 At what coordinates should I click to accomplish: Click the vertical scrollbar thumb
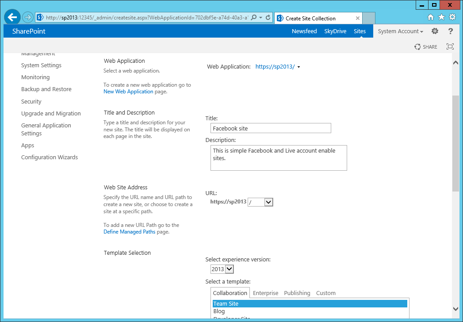(x=455, y=144)
